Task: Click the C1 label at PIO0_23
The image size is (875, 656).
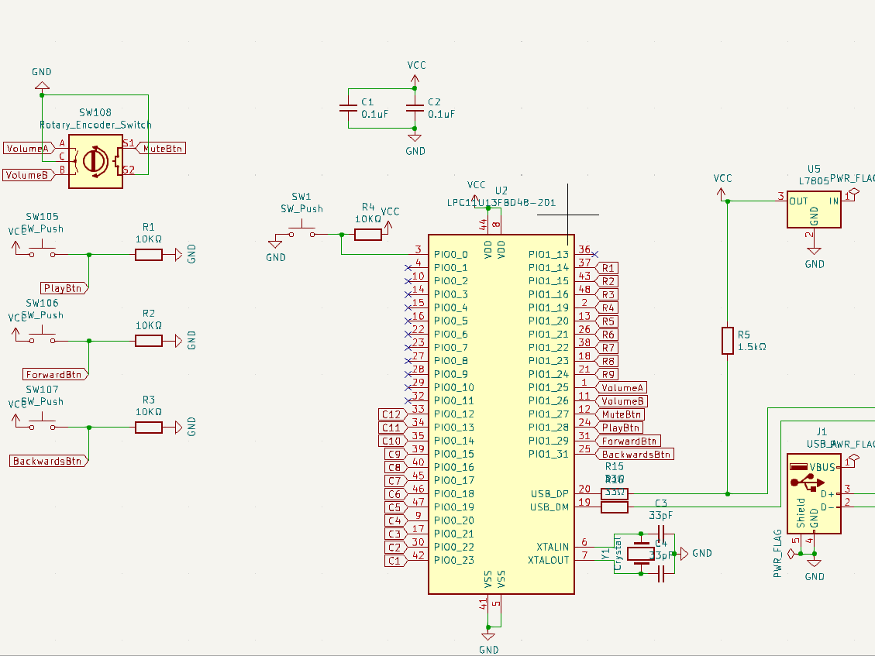Action: pyautogui.click(x=395, y=561)
